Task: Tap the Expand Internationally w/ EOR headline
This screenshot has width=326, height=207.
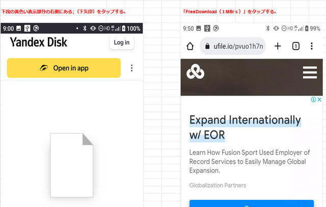Action: pos(245,128)
